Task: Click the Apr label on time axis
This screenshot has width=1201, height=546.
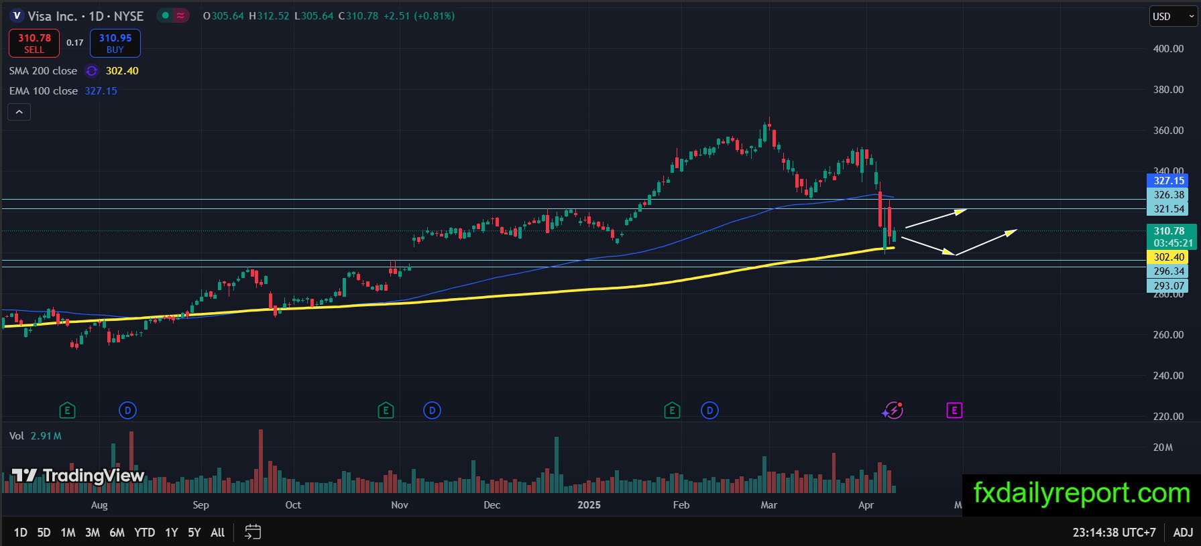Action: (866, 505)
